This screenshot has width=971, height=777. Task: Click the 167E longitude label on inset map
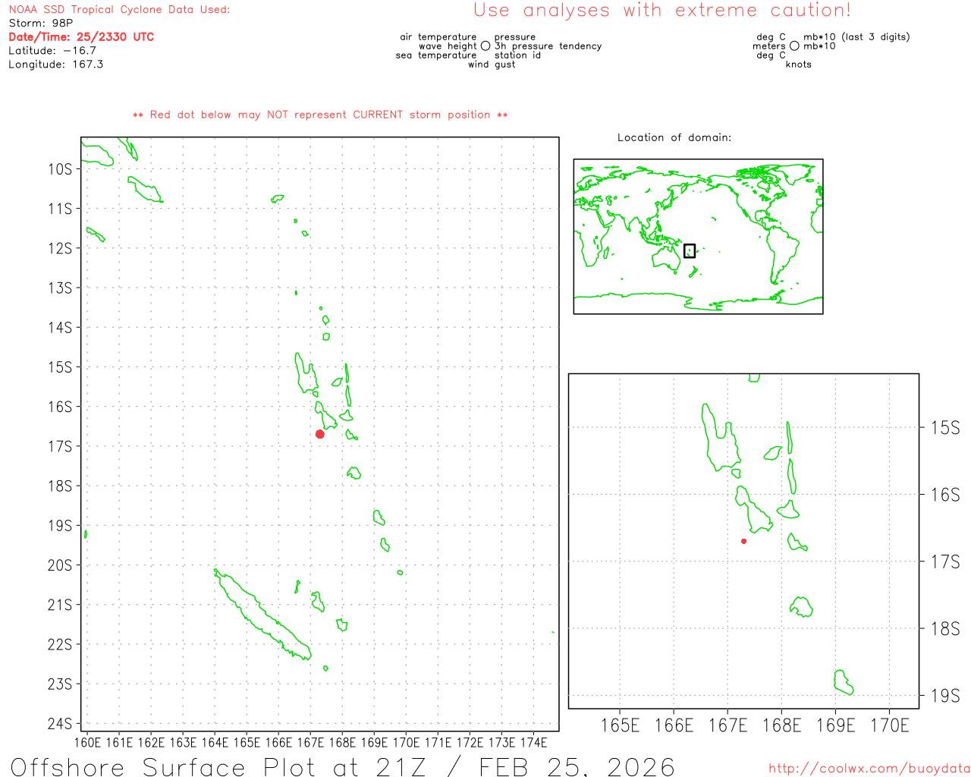pyautogui.click(x=727, y=725)
